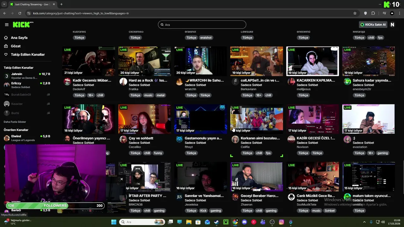Open the hamburger sidebar menu
Viewport: 404px width, 227px height.
click(x=7, y=25)
